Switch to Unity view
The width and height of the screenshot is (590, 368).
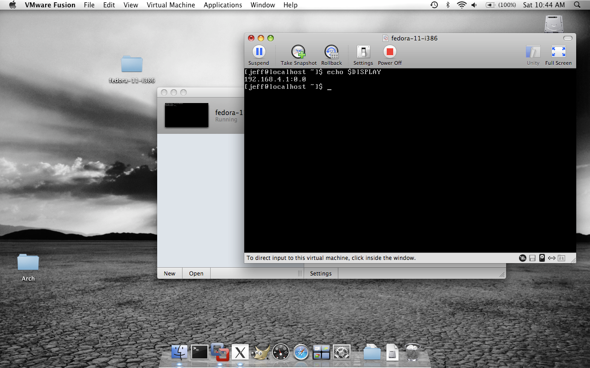pyautogui.click(x=533, y=52)
